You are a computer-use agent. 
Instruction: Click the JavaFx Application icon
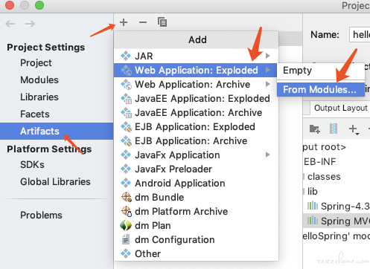tap(126, 155)
